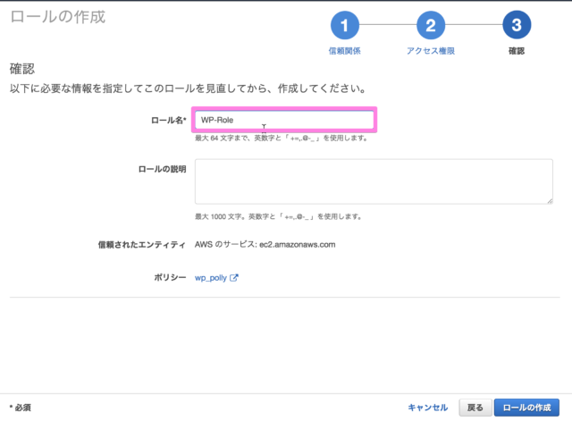Focus the ロールの説明 text area
Viewport: 572px width, 421px height.
point(374,181)
